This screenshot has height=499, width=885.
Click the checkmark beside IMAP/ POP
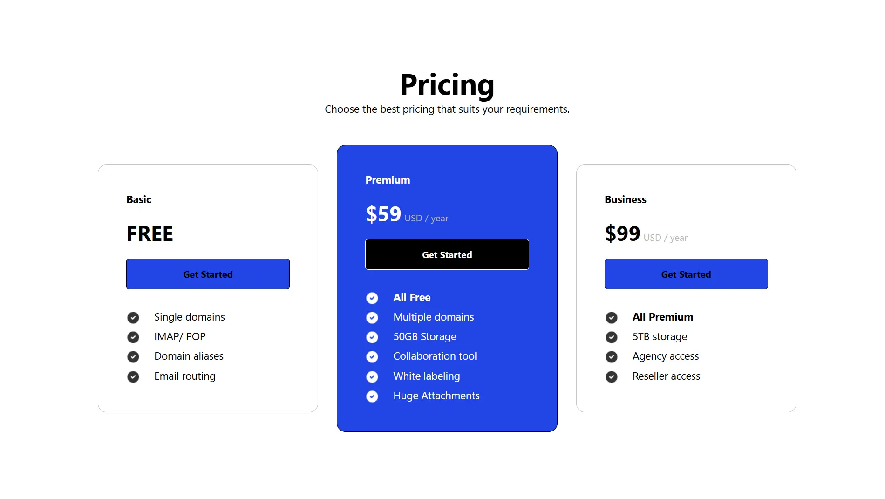[x=133, y=337]
